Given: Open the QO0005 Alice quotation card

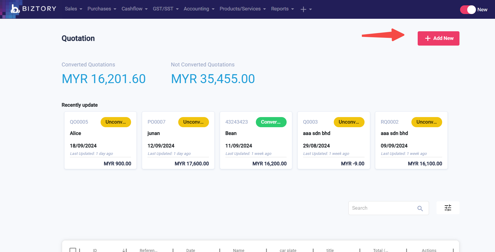Looking at the screenshot, I should tap(100, 140).
